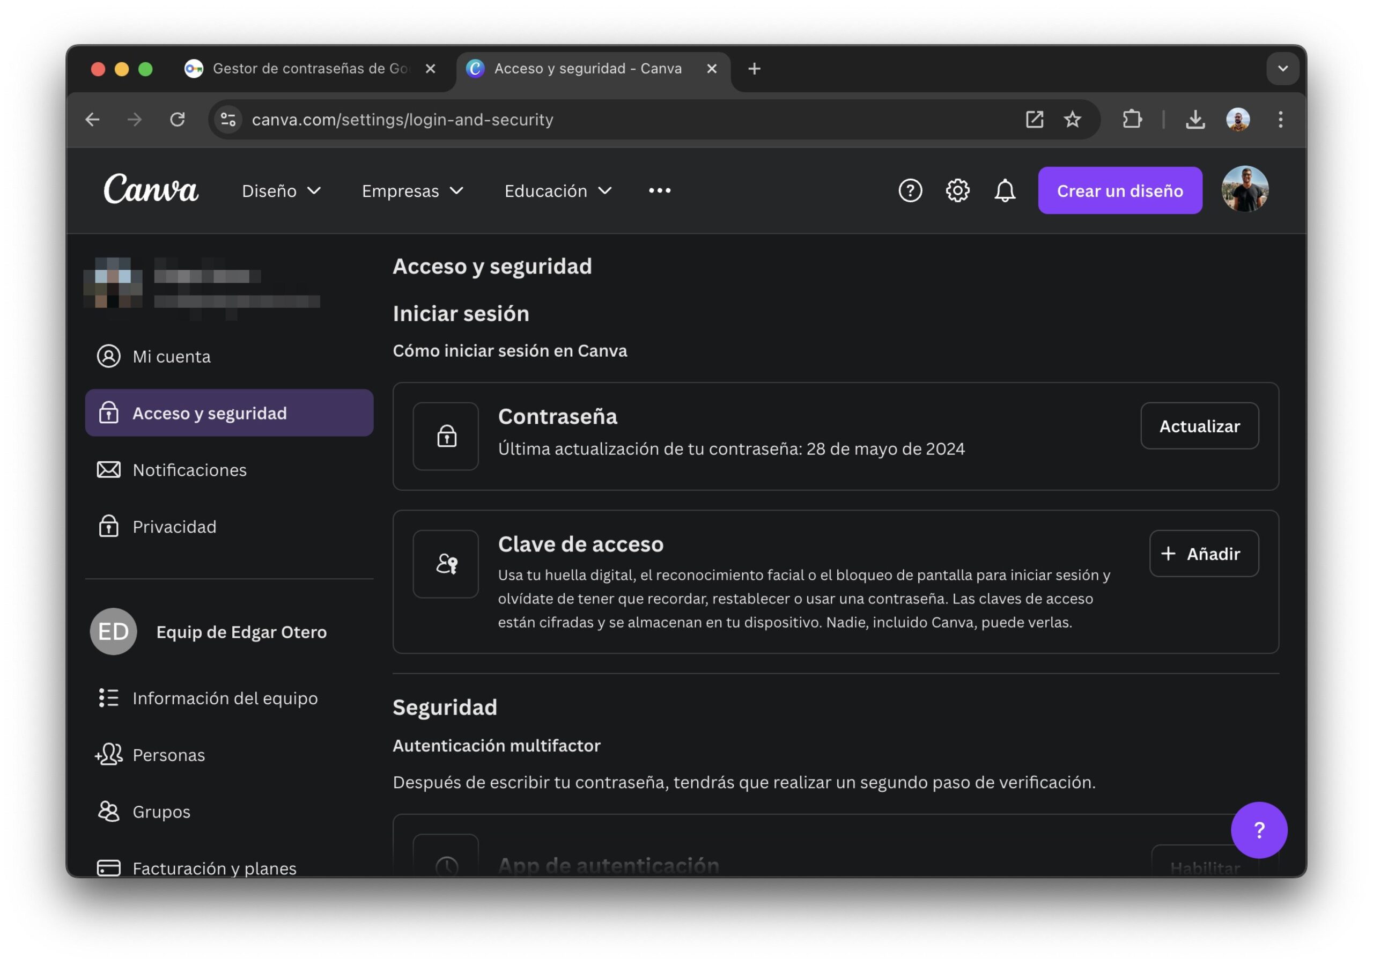Bookmark this page with the star icon
Viewport: 1373px width, 965px height.
point(1072,120)
